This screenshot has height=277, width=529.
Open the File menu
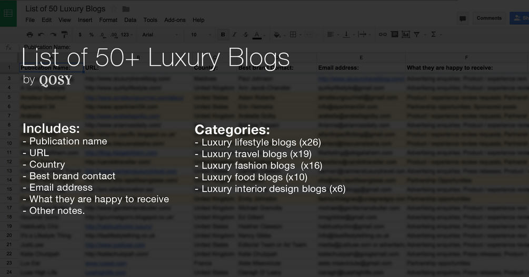[x=30, y=20]
